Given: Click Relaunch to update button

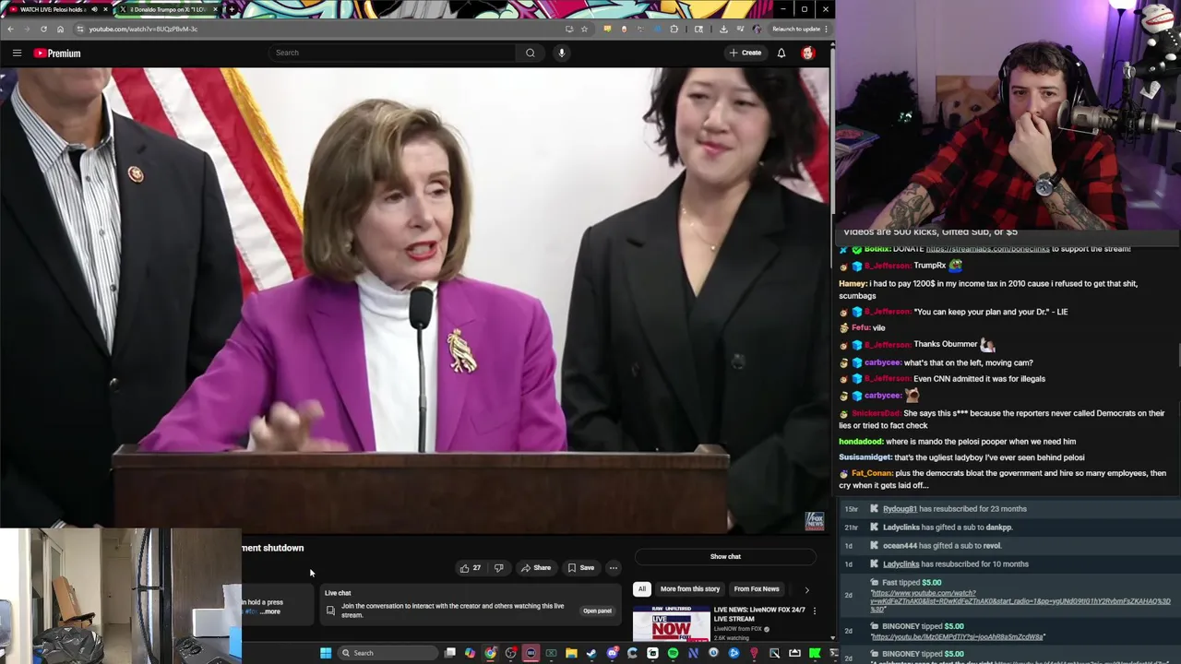Looking at the screenshot, I should coord(799,29).
